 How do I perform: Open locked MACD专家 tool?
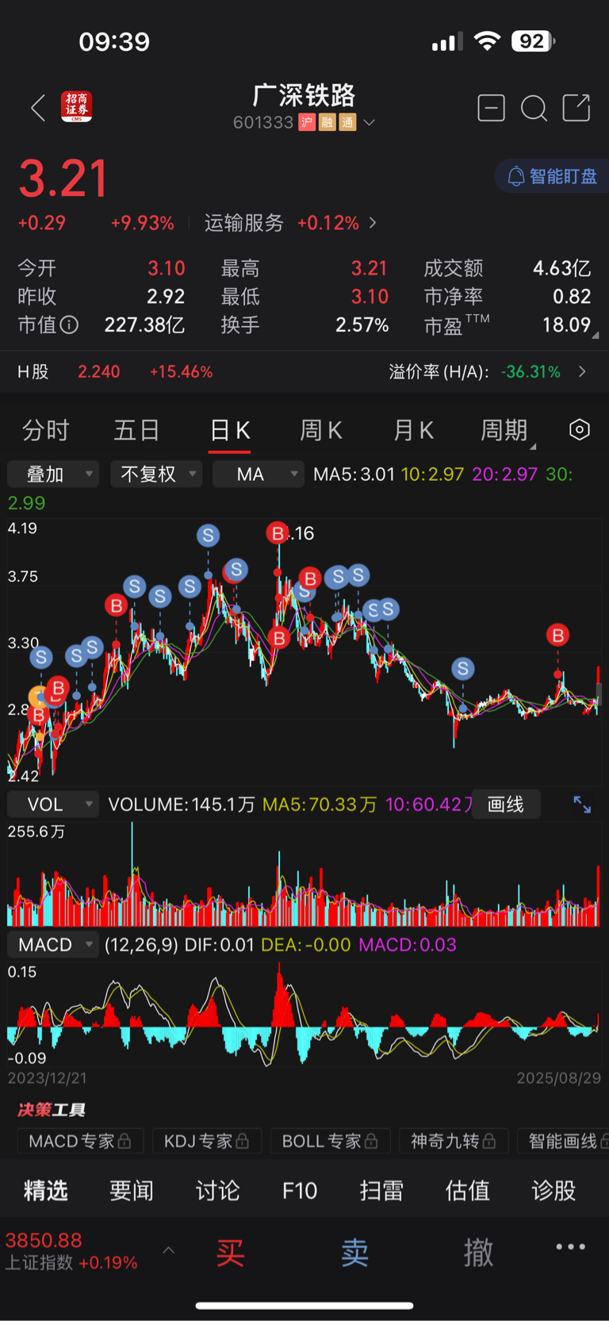80,1141
